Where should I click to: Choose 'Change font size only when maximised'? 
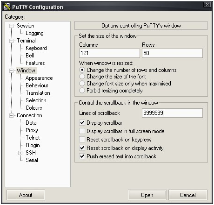(82, 84)
